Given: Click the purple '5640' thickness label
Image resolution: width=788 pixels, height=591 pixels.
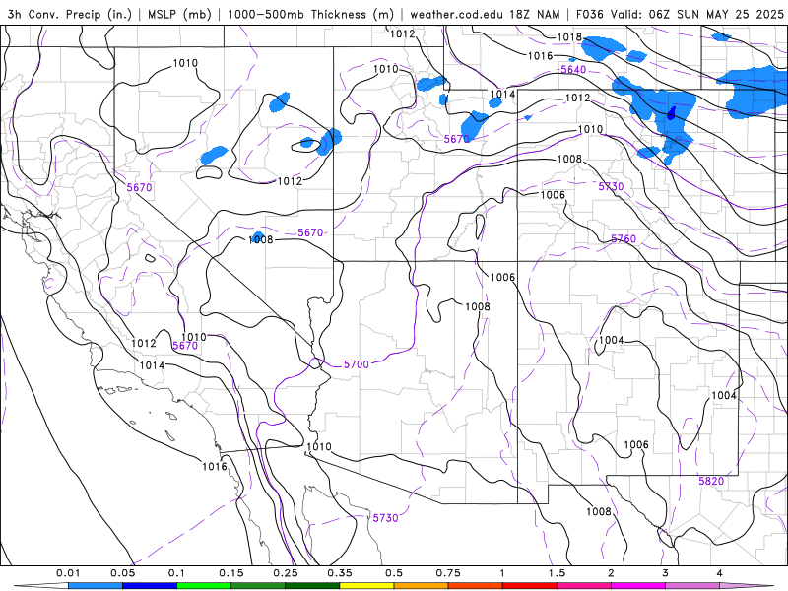Looking at the screenshot, I should pyautogui.click(x=573, y=69).
